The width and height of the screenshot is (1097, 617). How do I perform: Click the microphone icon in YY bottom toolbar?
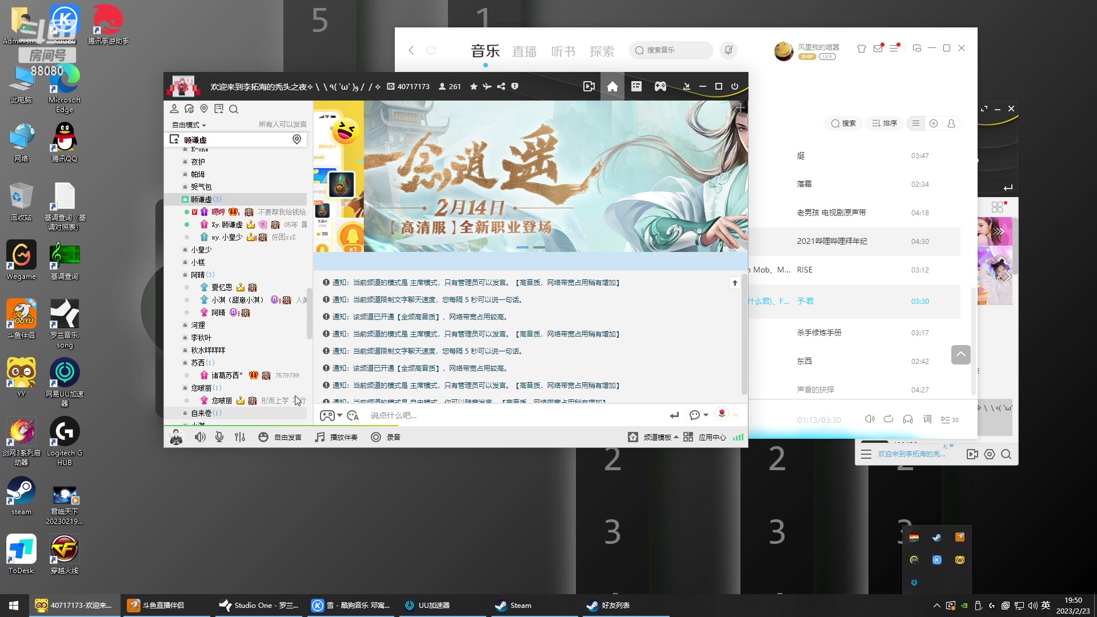(x=219, y=437)
